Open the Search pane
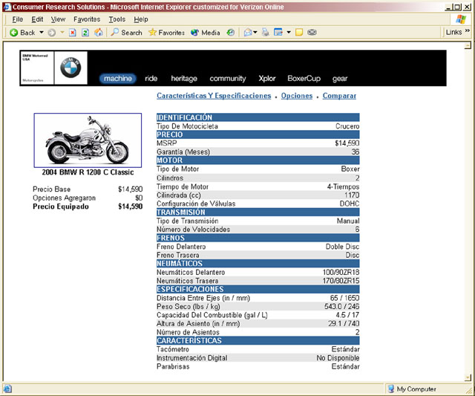The image size is (475, 396). (x=126, y=33)
